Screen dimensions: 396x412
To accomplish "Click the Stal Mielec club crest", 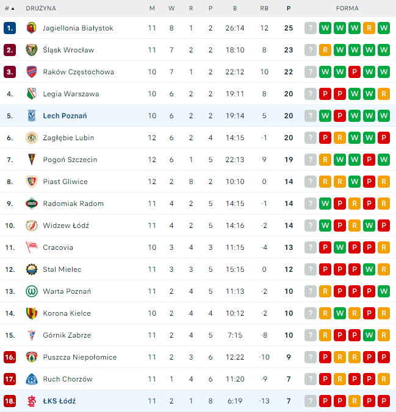I will point(32,269).
